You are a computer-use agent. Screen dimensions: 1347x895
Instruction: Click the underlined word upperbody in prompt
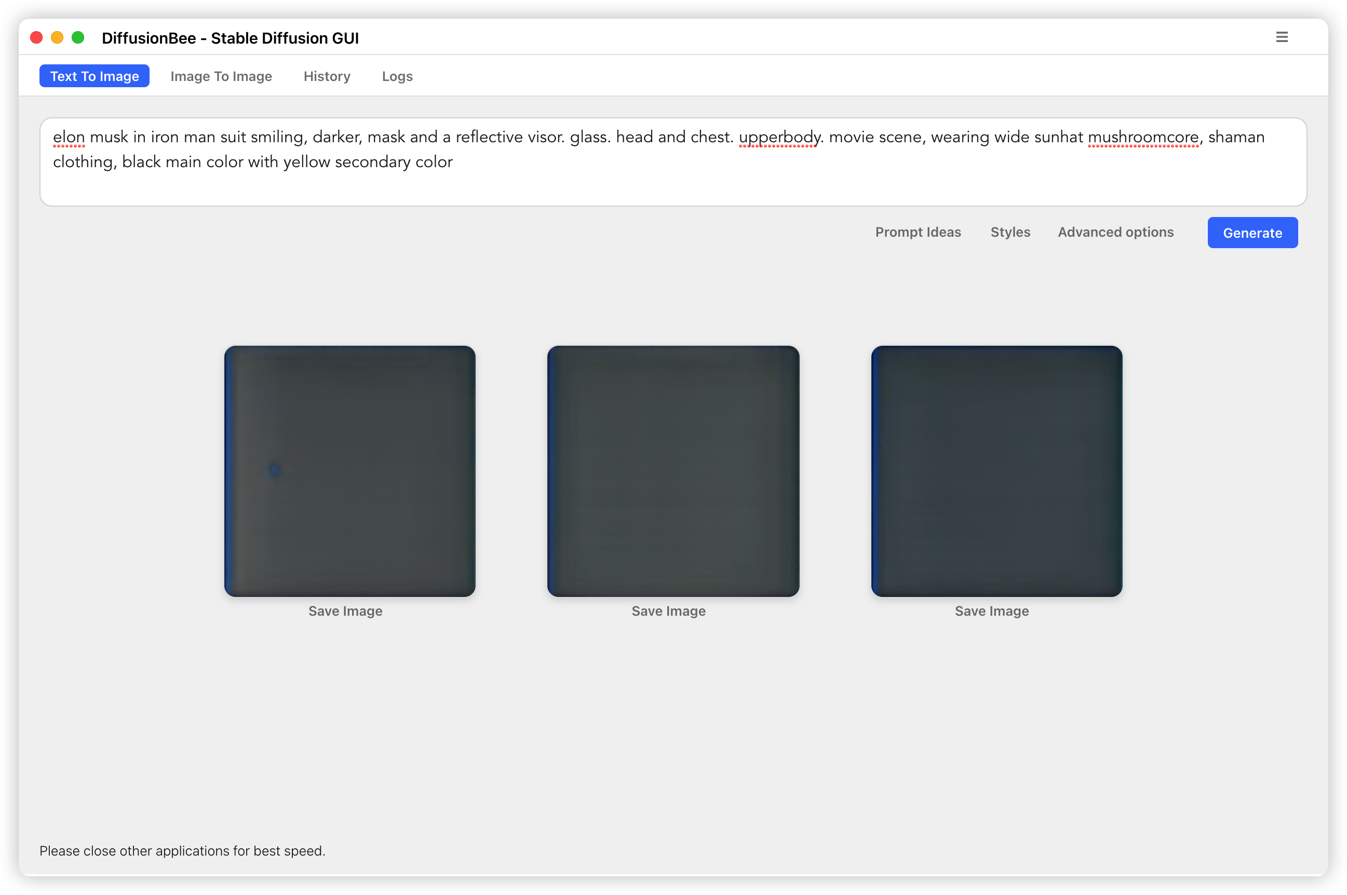click(778, 137)
